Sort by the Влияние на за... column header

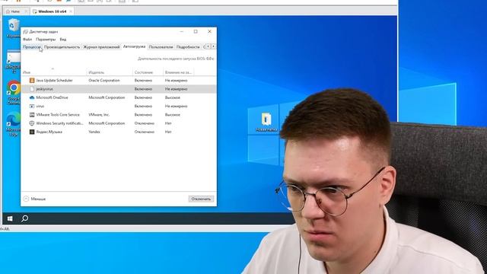[178, 72]
